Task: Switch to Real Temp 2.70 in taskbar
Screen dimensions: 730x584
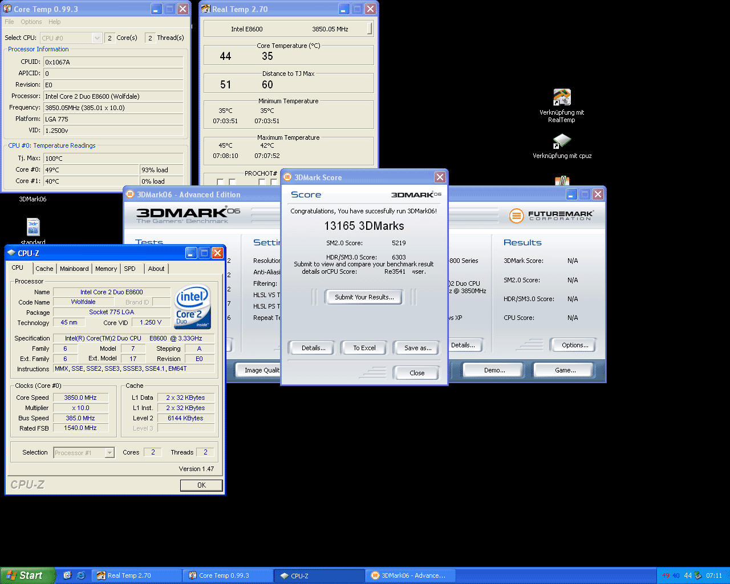Action: tap(137, 575)
